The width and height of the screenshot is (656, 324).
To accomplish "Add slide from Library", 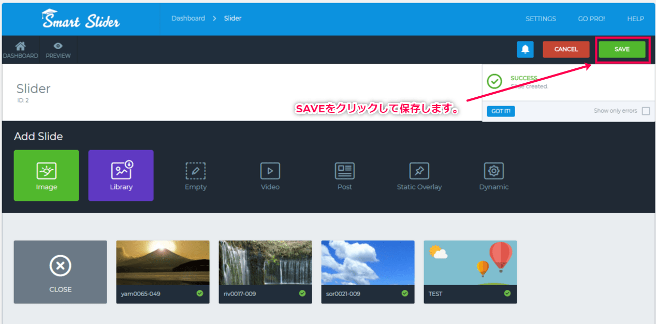I will click(121, 175).
